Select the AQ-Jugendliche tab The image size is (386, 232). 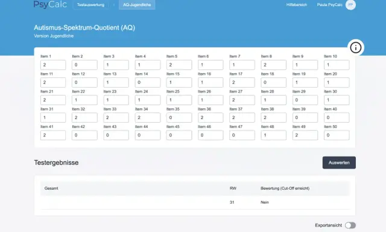click(x=137, y=5)
